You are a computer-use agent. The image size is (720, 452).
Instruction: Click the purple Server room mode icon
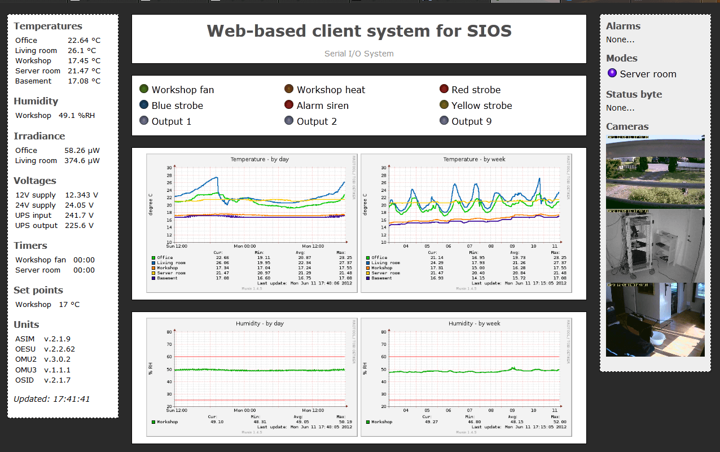click(x=612, y=73)
